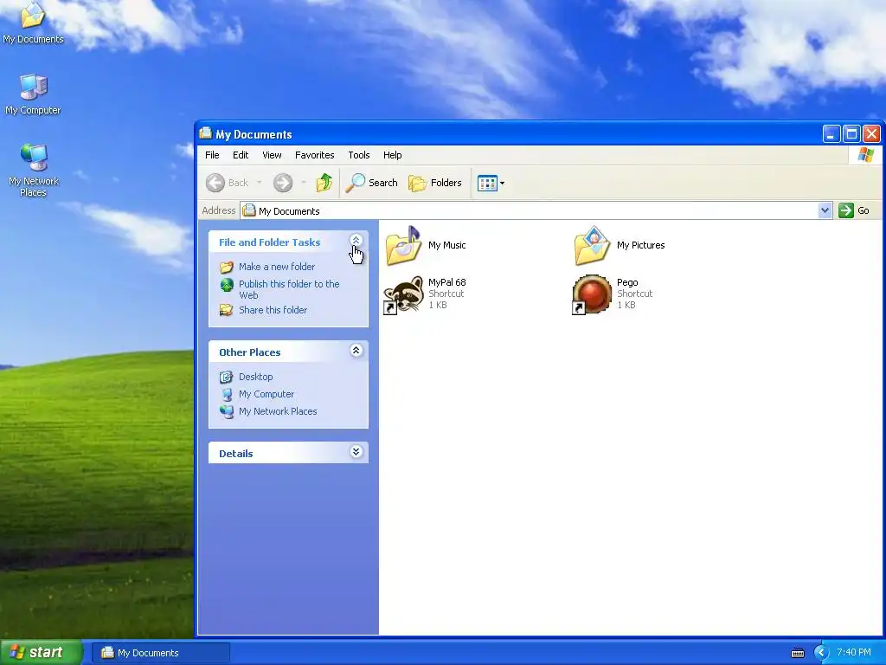
Task: Minimize the My Documents window
Action: pos(831,134)
